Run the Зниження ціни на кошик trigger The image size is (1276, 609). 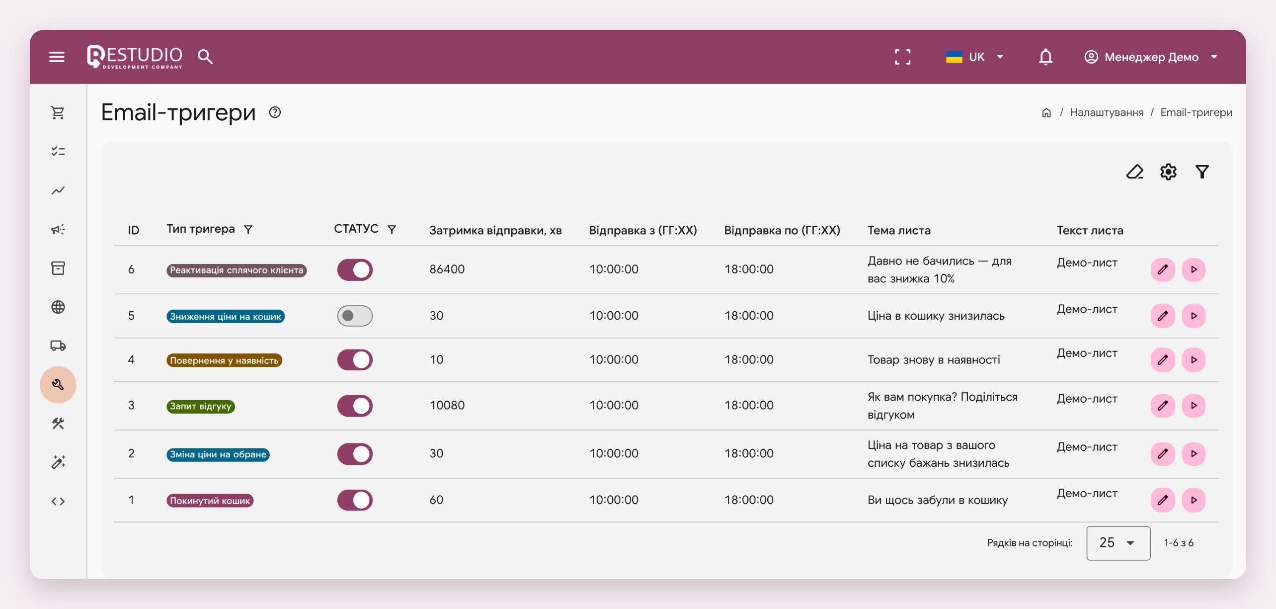[1194, 316]
